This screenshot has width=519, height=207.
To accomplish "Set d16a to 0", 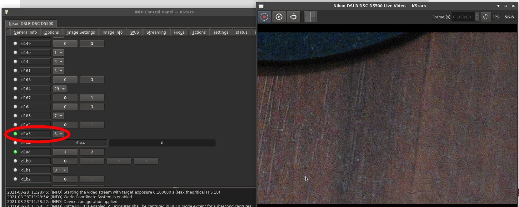I will (65, 107).
